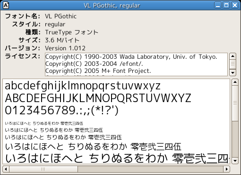
Task: Click the digits and punctuation preview line
Action: (x=61, y=111)
